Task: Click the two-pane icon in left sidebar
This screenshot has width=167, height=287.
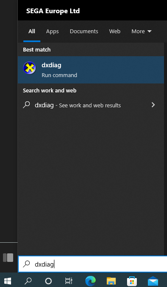Action: click(8, 258)
